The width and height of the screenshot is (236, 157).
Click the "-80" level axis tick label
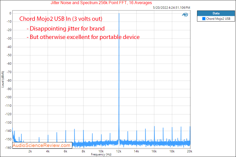click(x=9, y=81)
